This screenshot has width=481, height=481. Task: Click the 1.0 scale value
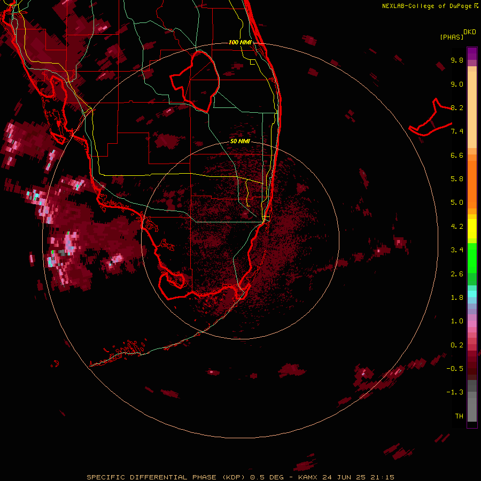point(457,321)
